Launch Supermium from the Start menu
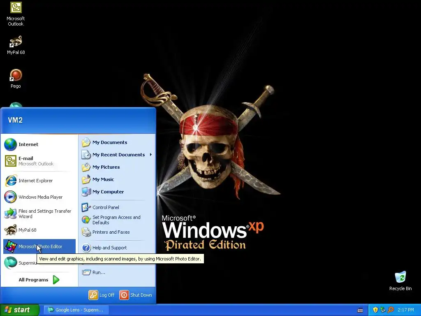Screen dimensions: 421x316 point(21,263)
